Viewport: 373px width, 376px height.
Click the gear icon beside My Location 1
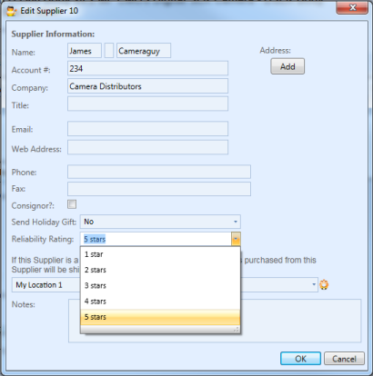pyautogui.click(x=324, y=284)
